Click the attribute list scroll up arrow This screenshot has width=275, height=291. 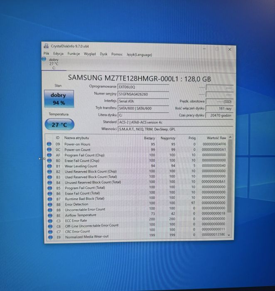coord(230,137)
